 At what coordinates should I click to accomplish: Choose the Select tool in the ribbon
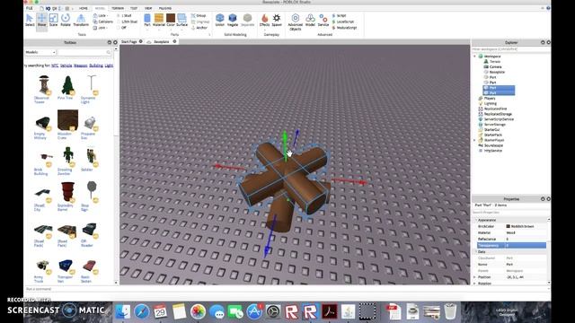point(30,20)
